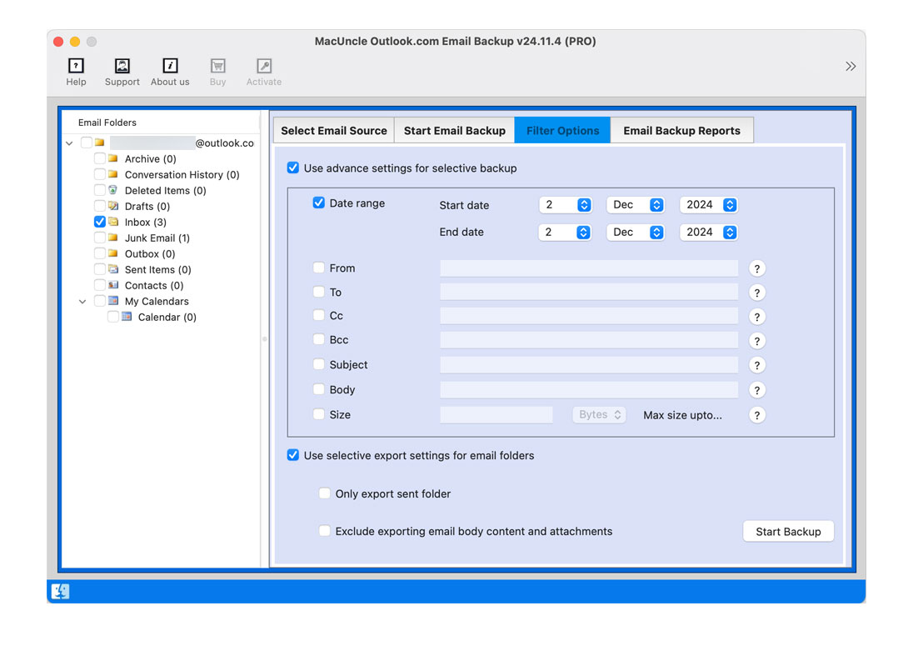Check the Subject filter checkbox
Image resolution: width=913 pixels, height=666 pixels.
pos(317,364)
